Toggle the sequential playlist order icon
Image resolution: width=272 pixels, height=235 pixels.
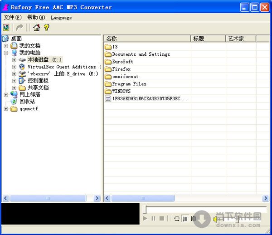185,219
